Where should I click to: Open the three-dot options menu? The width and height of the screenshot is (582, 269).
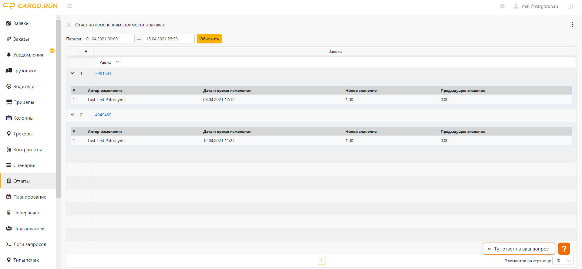pyautogui.click(x=572, y=25)
